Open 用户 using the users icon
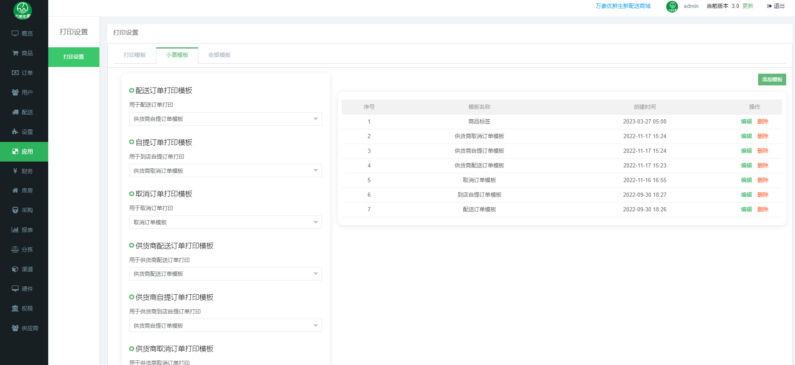The height and width of the screenshot is (365, 795). coord(15,93)
